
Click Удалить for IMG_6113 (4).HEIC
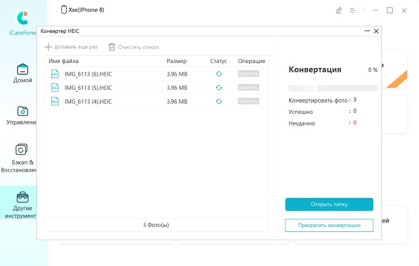(249, 101)
